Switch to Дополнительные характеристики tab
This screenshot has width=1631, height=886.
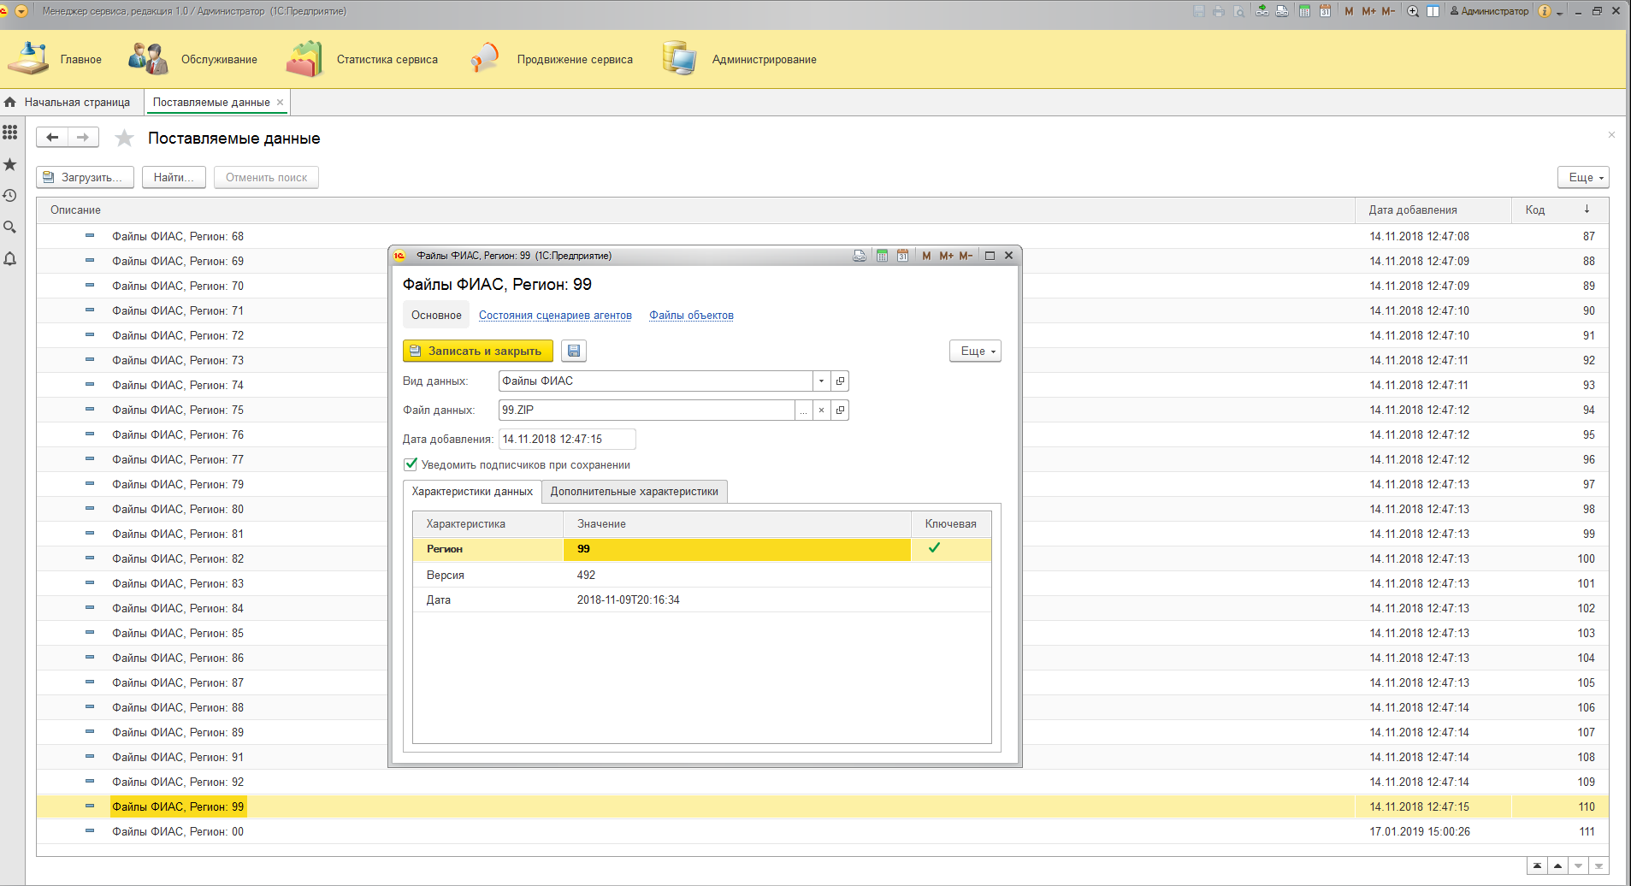point(635,492)
